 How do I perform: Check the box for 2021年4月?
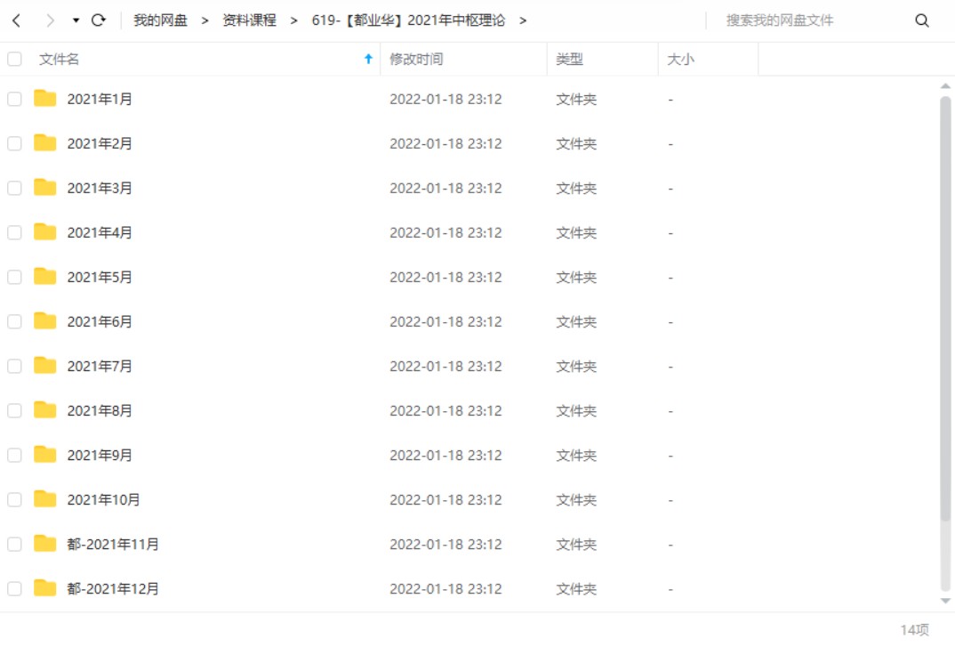(x=14, y=232)
